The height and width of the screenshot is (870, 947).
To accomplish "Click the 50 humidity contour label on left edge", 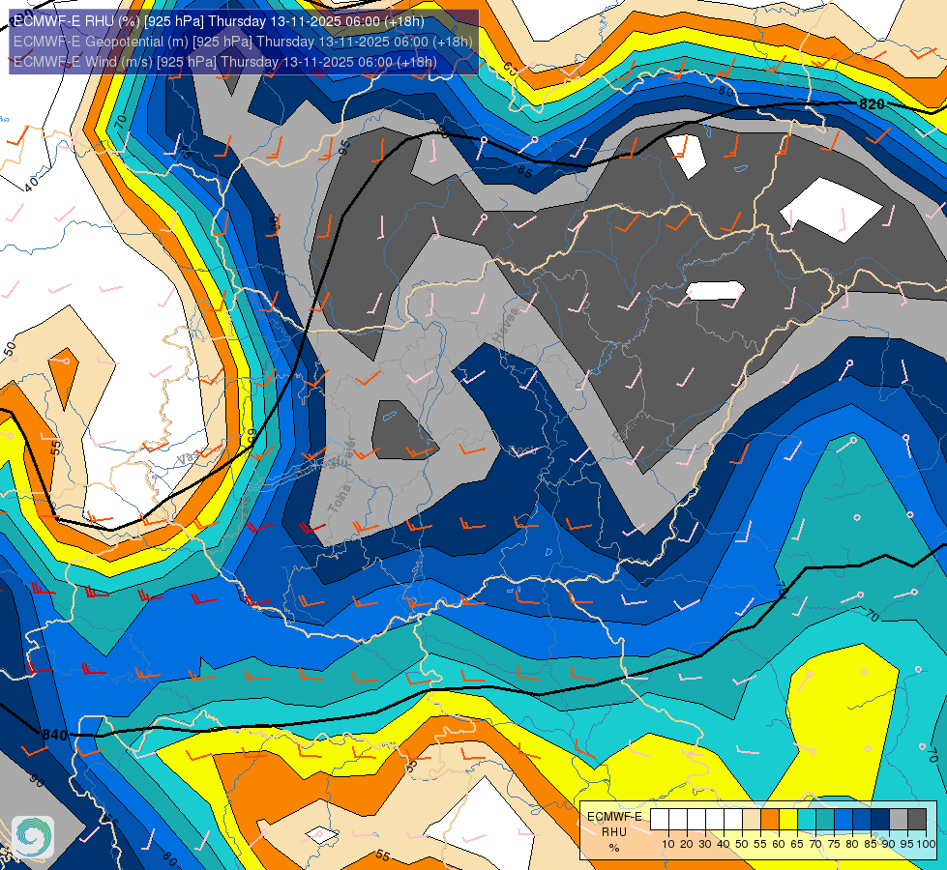I will pos(9,348).
